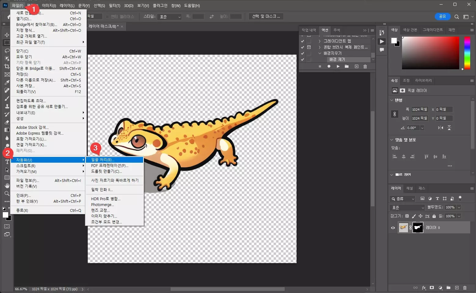The width and height of the screenshot is (476, 293).
Task: Open the layer blend mode 표준 dropdown
Action: 408,208
